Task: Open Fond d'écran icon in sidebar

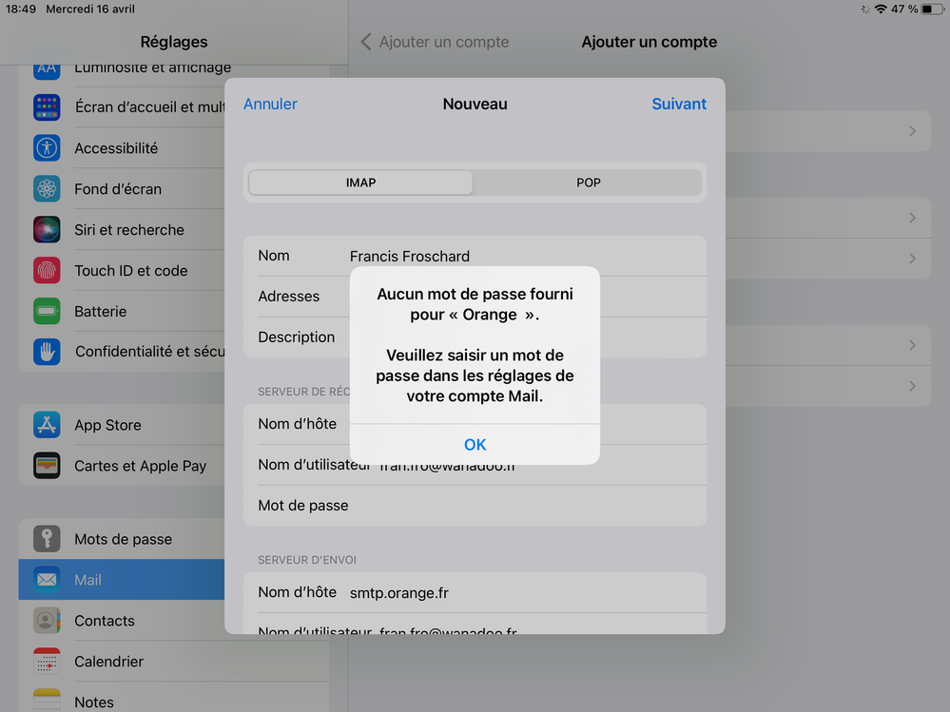Action: (47, 189)
